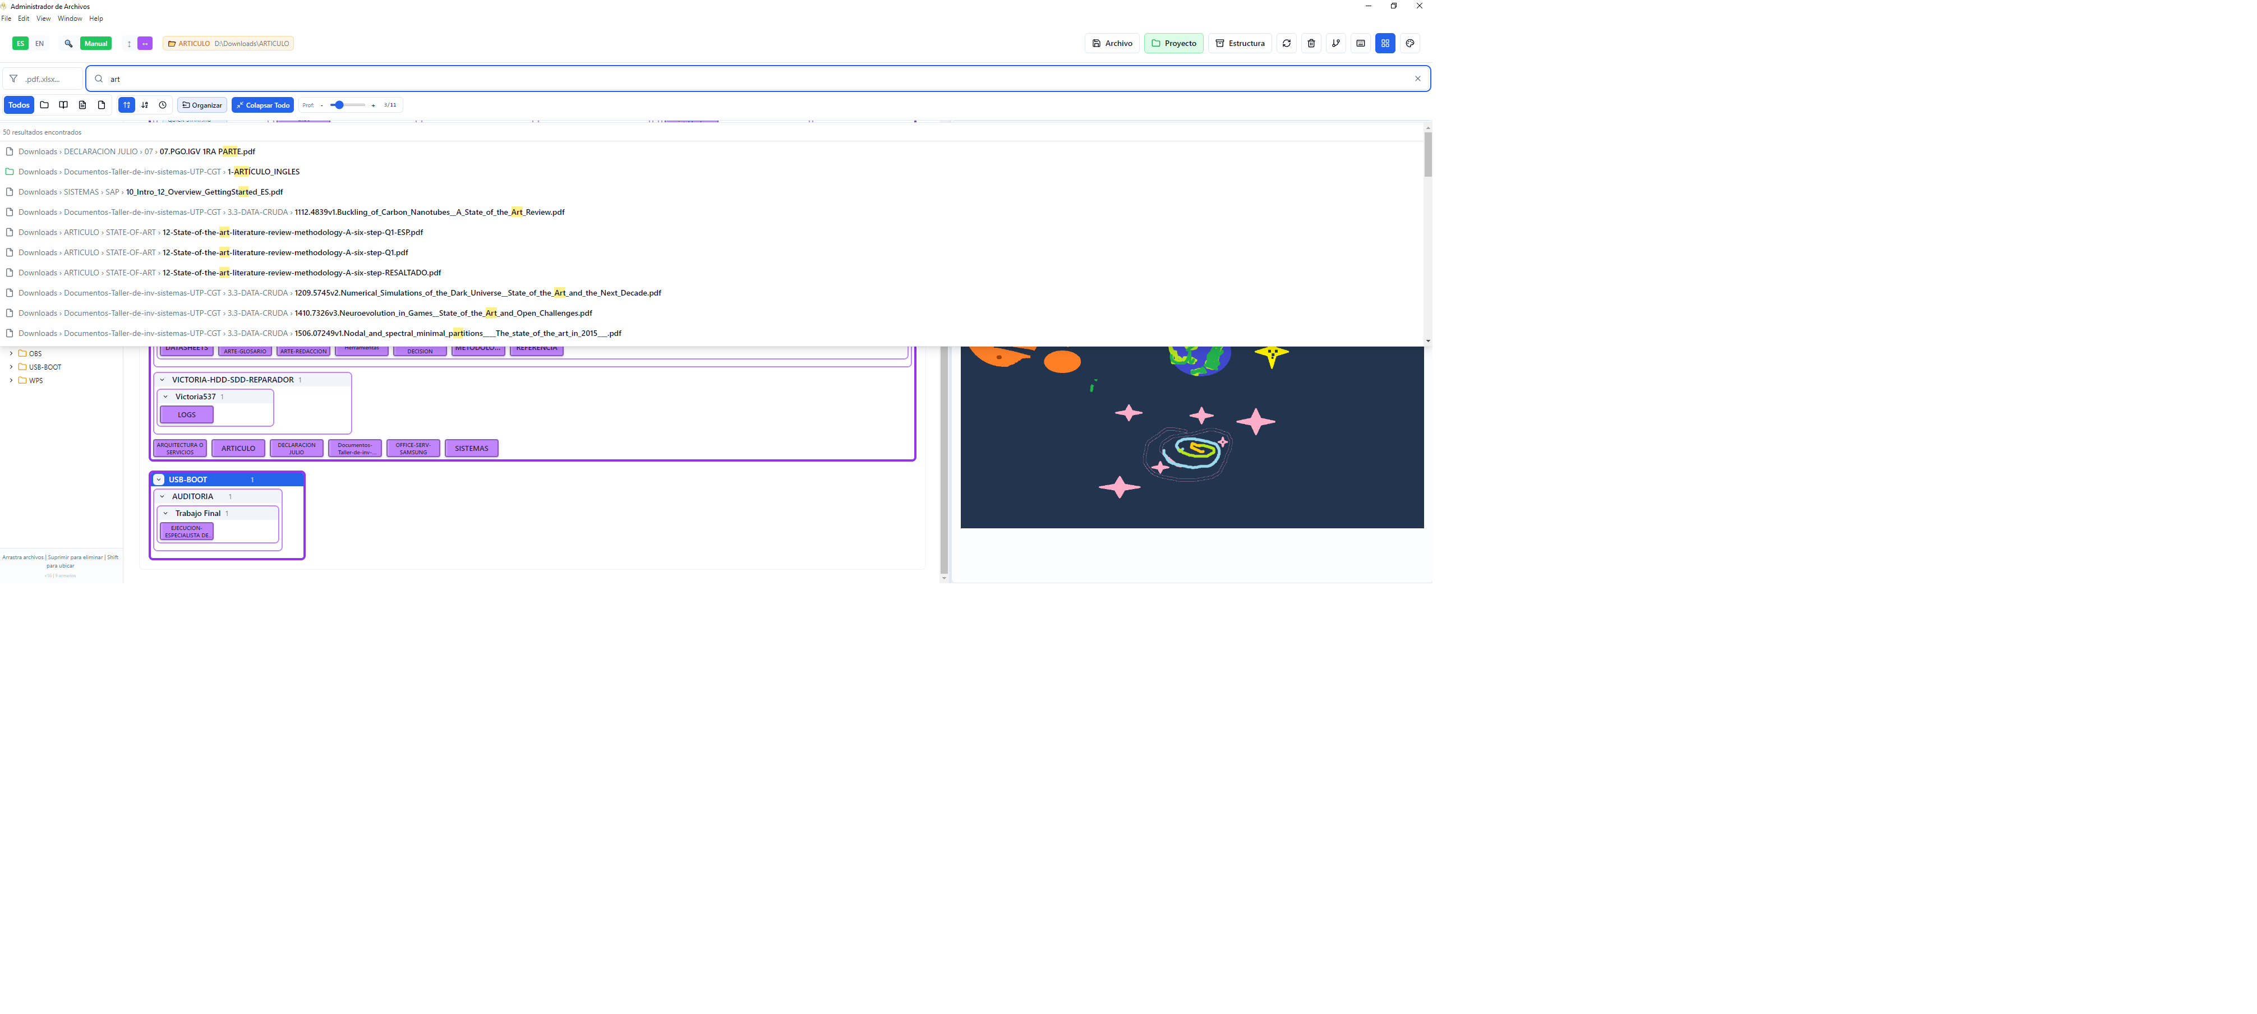Collapse the USB-BOOT group
The image size is (2257, 1014).
click(x=159, y=480)
